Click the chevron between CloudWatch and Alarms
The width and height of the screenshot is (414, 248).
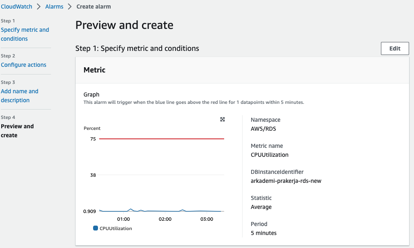40,7
